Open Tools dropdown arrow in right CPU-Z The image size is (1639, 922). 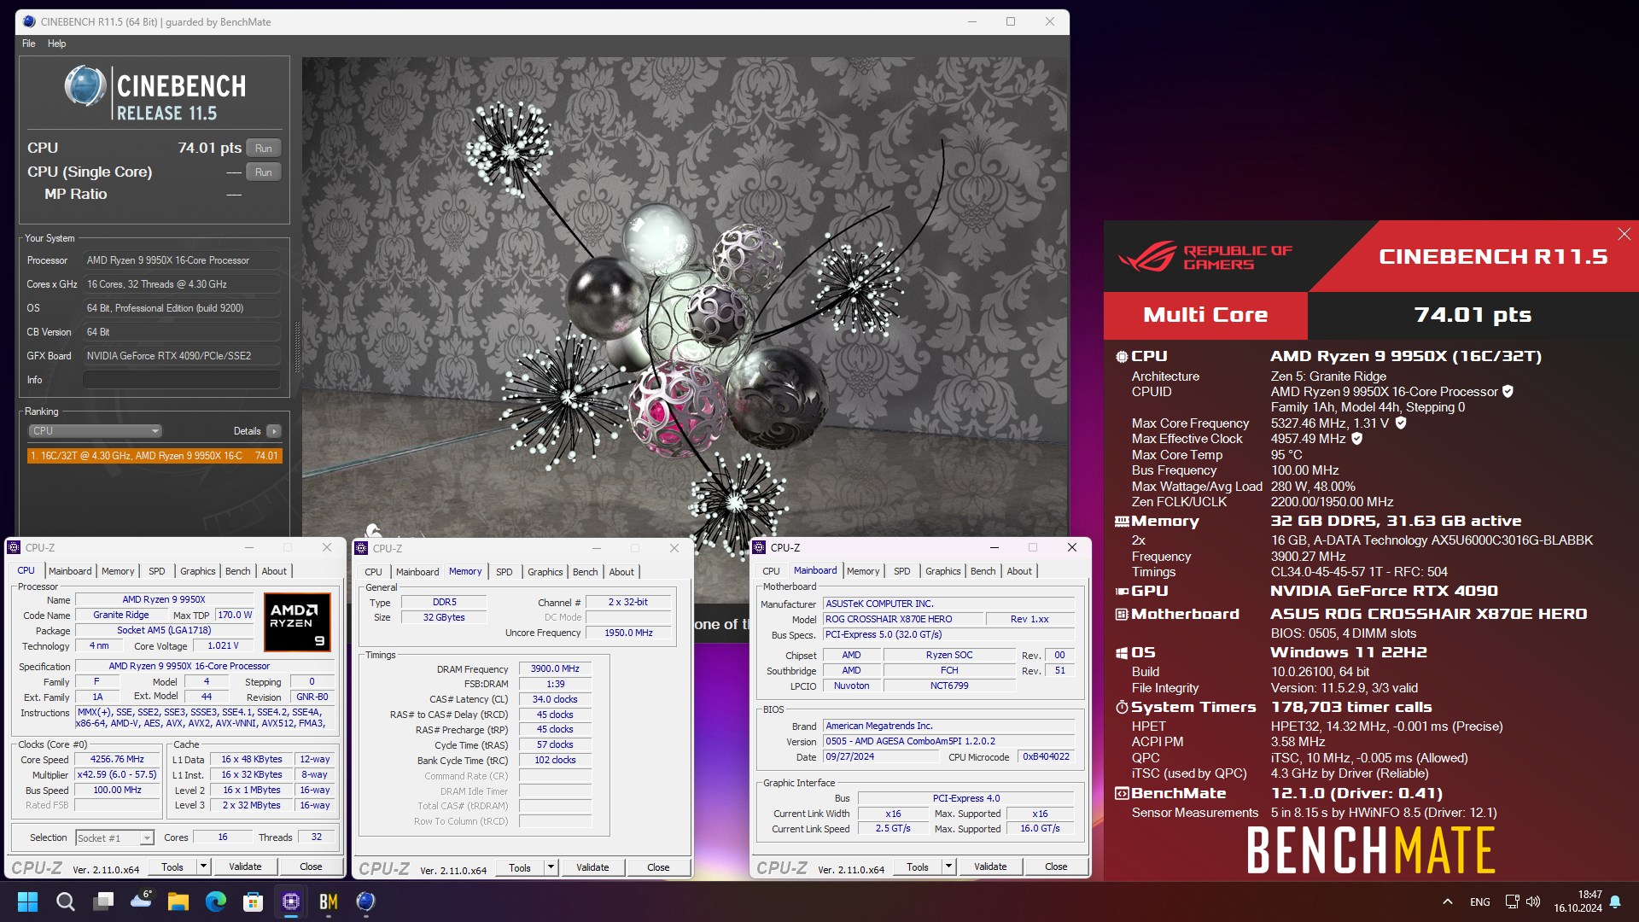click(948, 867)
